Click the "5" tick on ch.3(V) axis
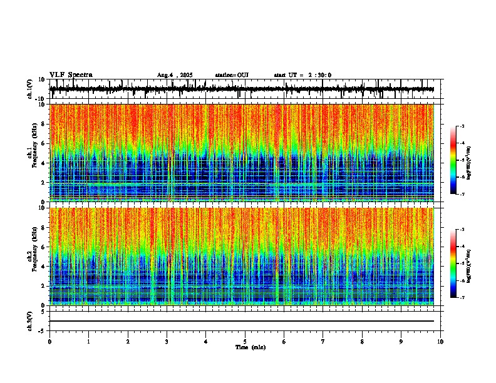The image size is (496, 383). tap(43, 312)
